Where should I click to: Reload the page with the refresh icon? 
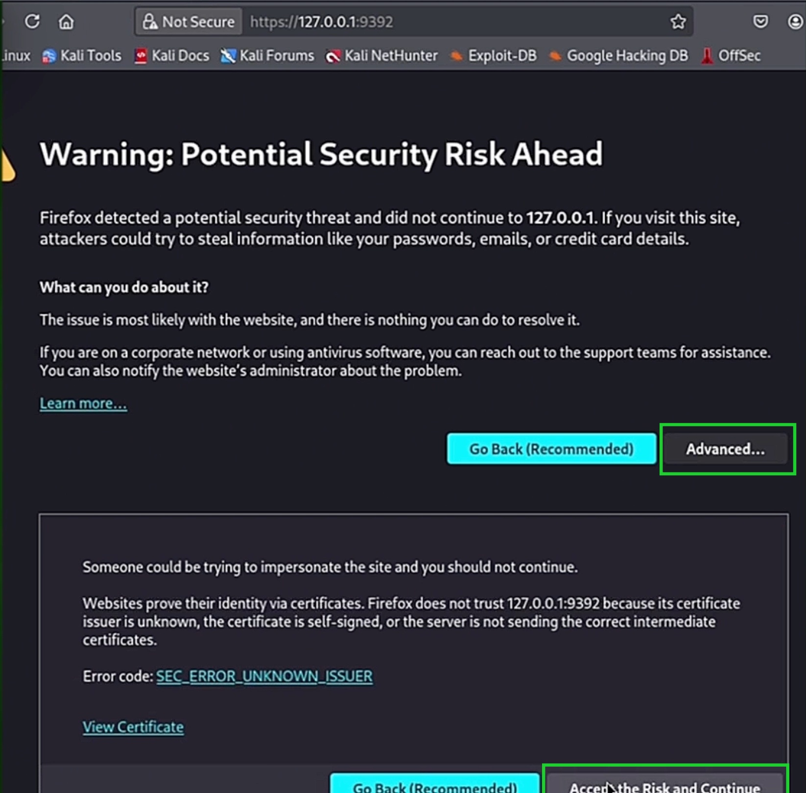click(x=32, y=22)
